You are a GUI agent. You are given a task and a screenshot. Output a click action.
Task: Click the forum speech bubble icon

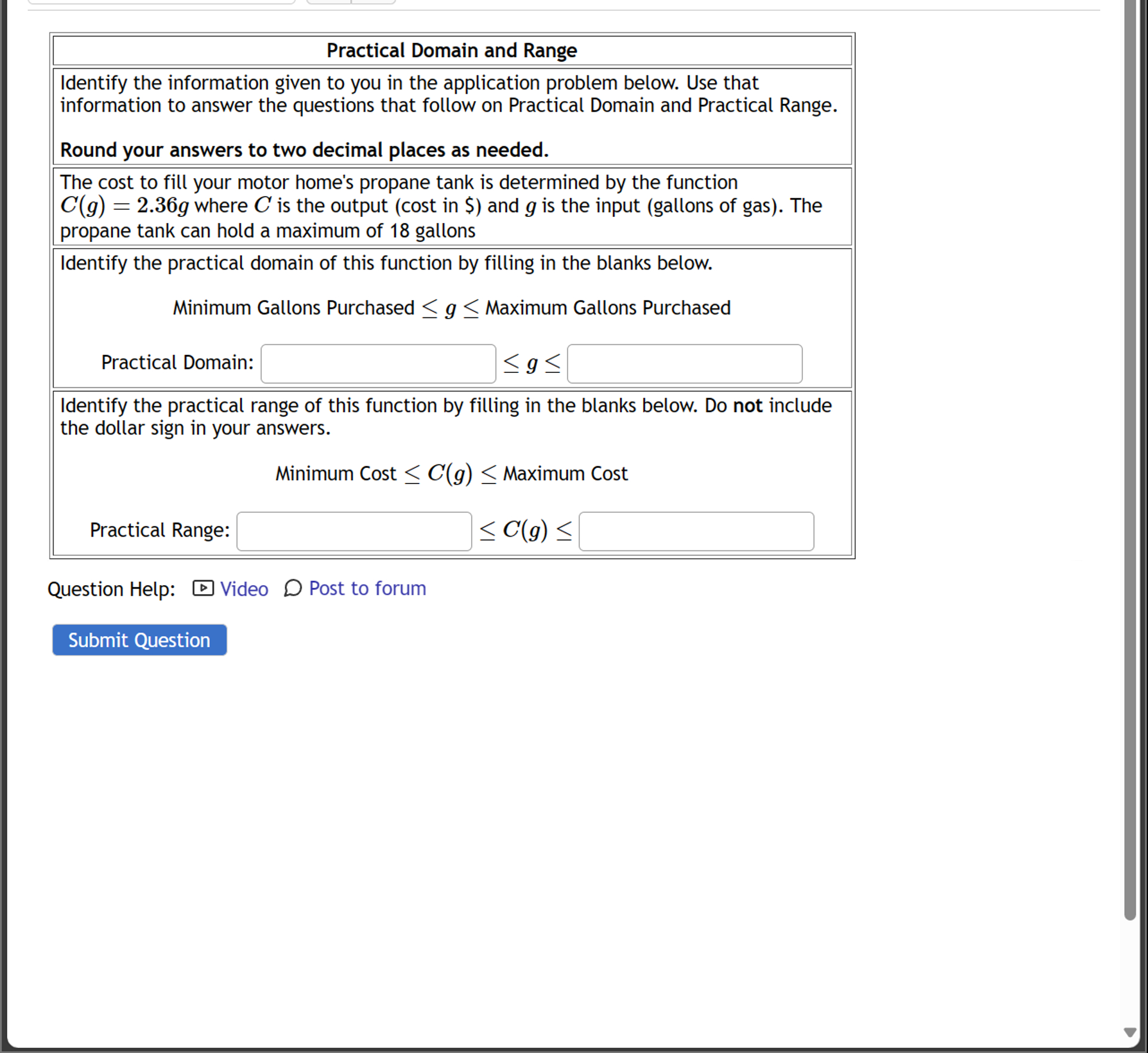[x=293, y=588]
